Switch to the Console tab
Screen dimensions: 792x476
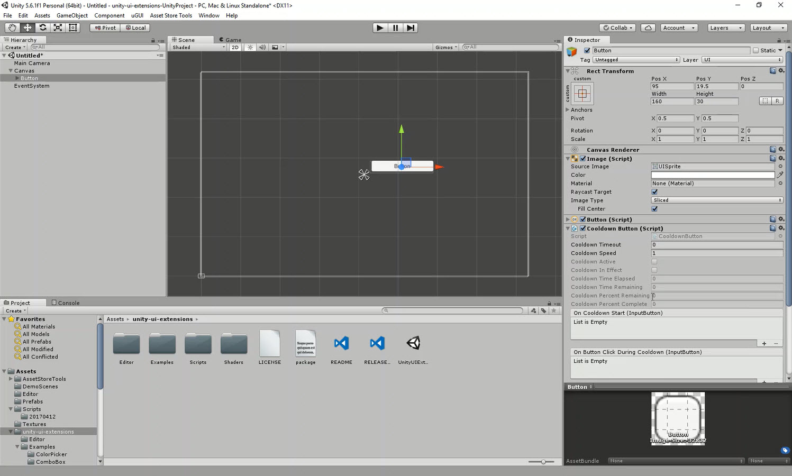66,303
